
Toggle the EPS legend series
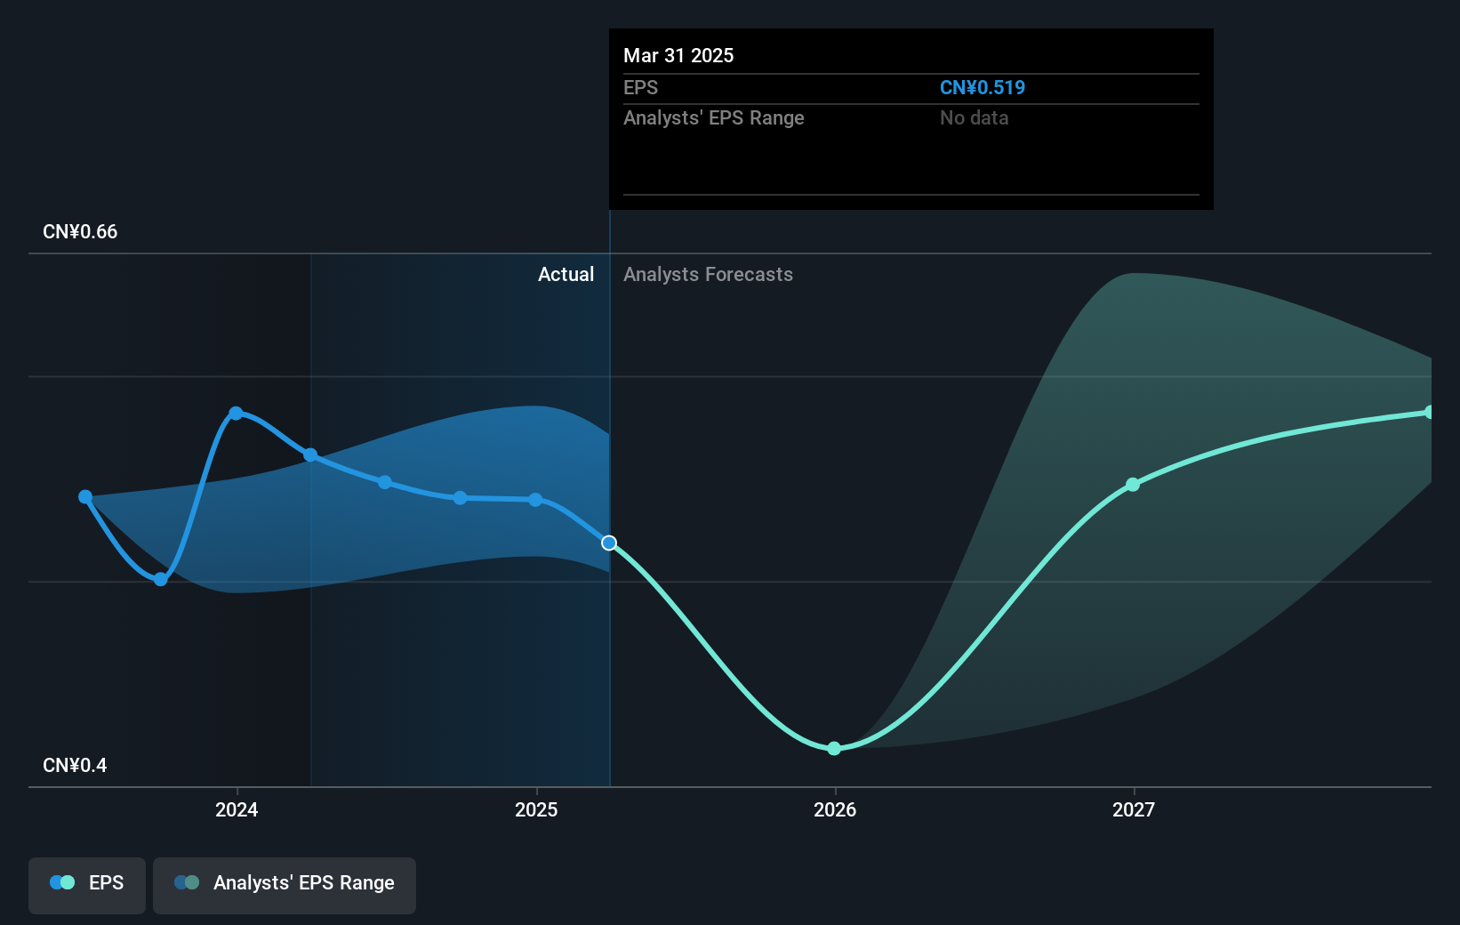(x=87, y=885)
